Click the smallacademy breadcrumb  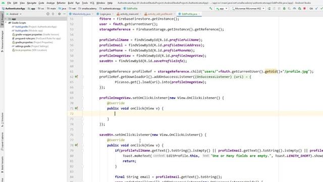(87, 9)
